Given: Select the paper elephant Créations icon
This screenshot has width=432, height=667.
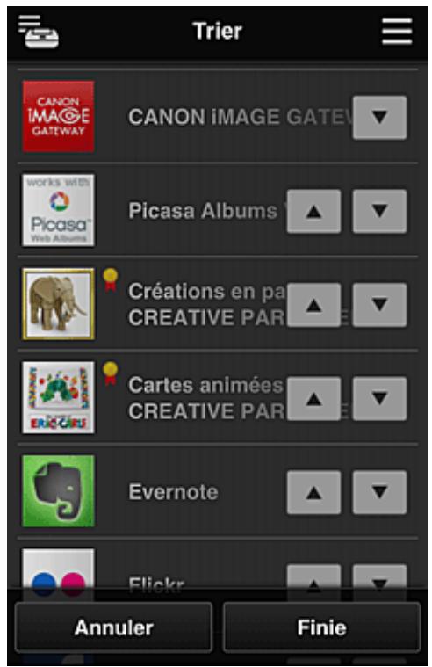Looking at the screenshot, I should click(x=58, y=304).
